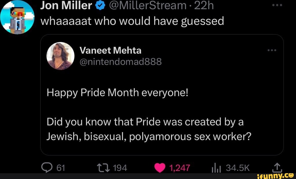Open quoted tweet via "Happy Pride Month everyone!"

click(118, 93)
